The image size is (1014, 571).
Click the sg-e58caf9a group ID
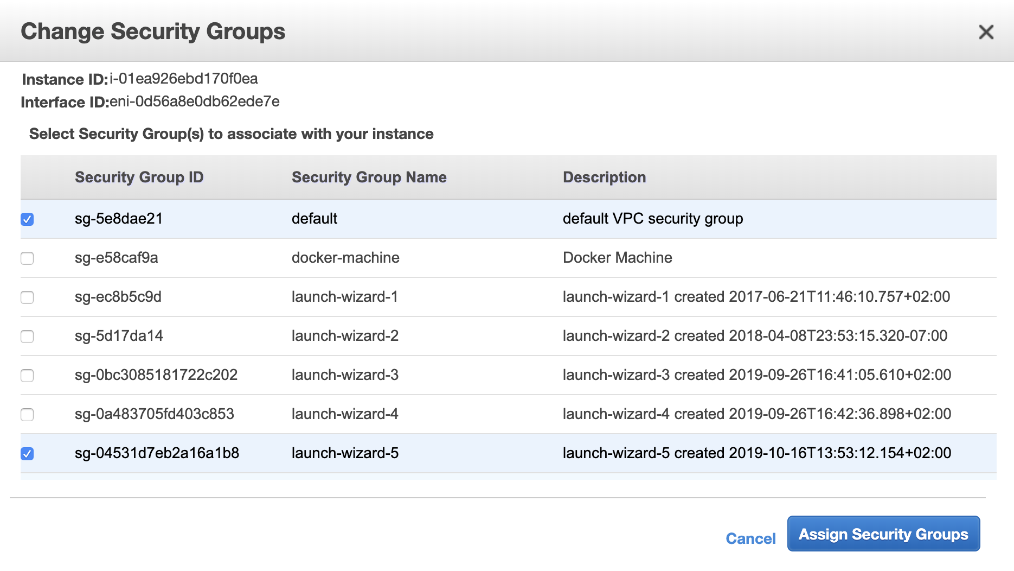[x=116, y=258]
